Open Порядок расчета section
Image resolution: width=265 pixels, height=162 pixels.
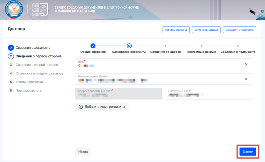[28, 90]
